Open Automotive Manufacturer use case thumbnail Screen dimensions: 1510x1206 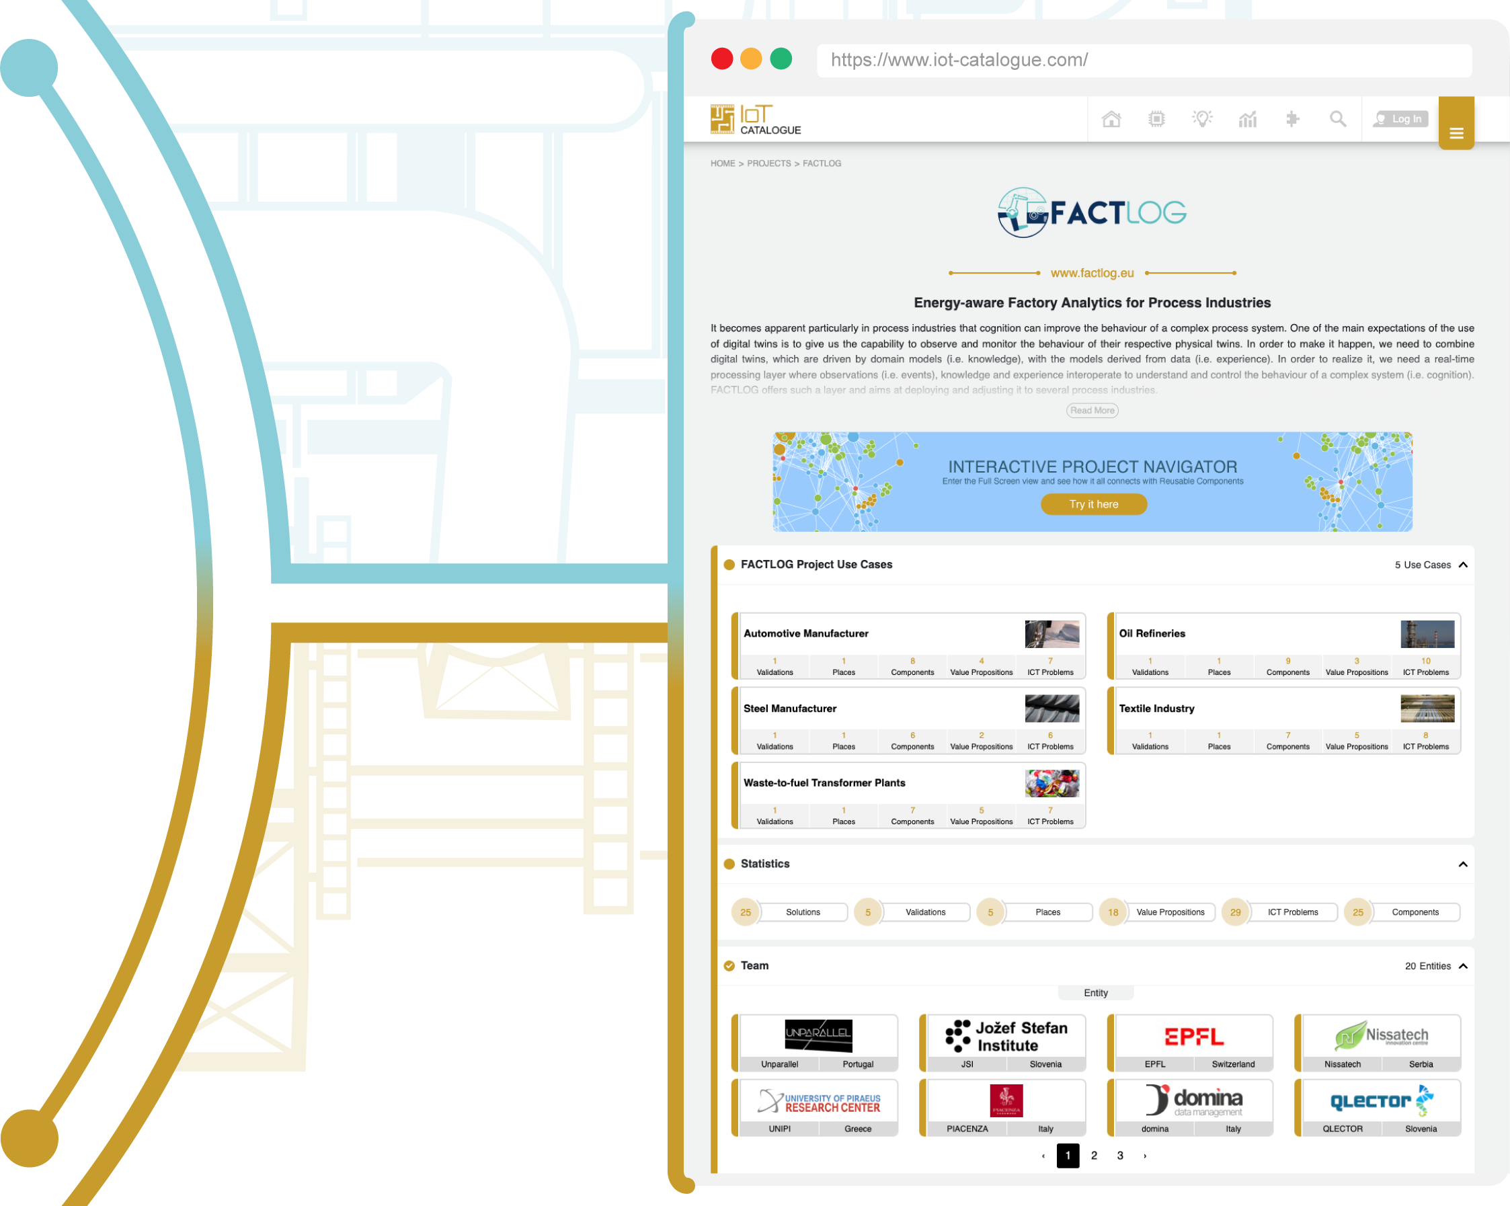point(1051,634)
